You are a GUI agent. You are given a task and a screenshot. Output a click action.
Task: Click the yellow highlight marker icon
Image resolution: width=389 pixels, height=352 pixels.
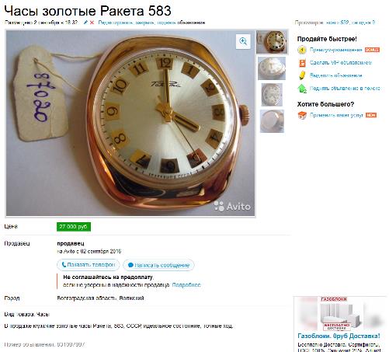coord(302,75)
